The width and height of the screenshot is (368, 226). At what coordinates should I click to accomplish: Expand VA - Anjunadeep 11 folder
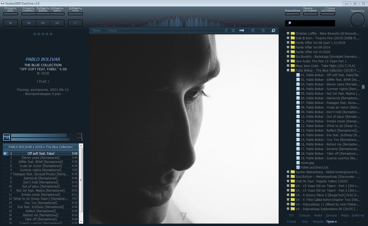coord(288,204)
